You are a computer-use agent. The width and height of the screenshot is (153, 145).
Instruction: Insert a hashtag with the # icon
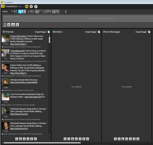[x=18, y=25]
